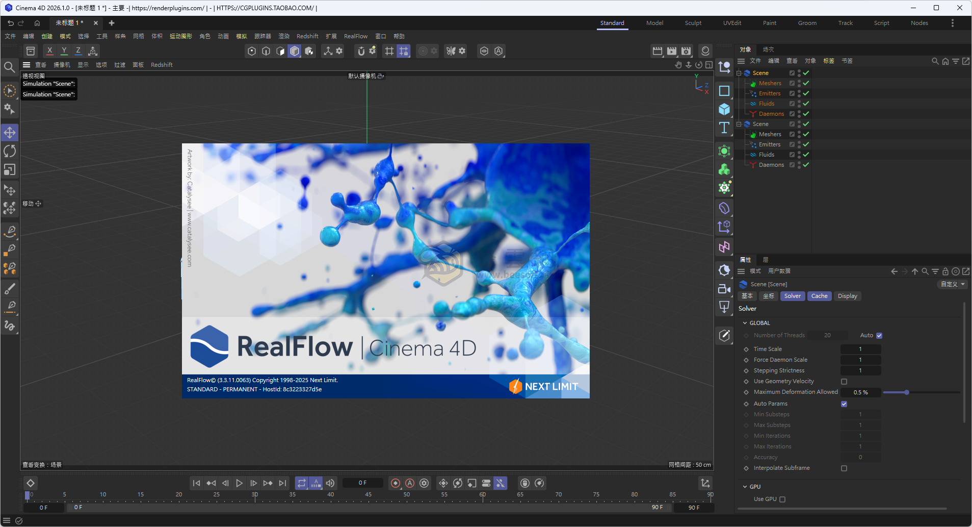This screenshot has height=527, width=972.
Task: Uncheck Auto Params checkbox
Action: (844, 404)
